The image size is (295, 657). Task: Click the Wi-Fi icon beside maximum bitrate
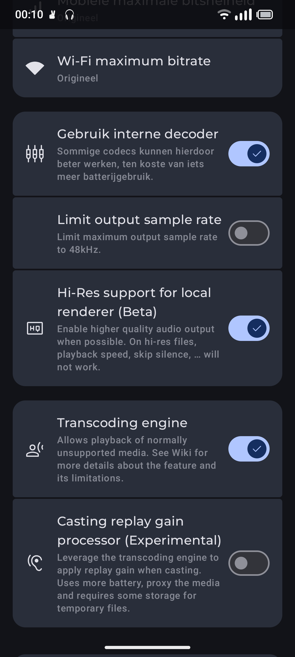click(35, 68)
